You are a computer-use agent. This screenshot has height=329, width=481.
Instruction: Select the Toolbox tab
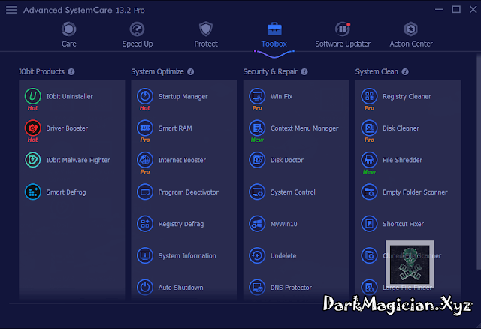pos(274,35)
